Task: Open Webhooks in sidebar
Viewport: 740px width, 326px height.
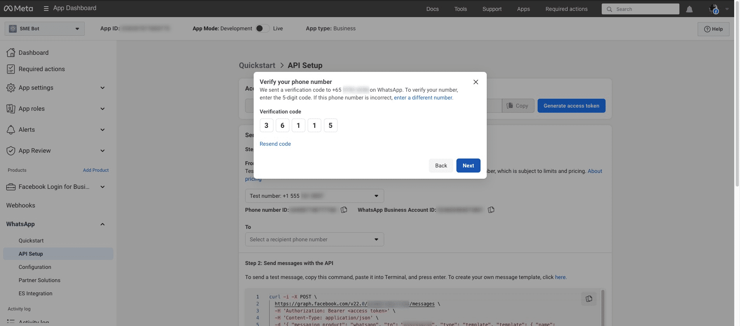Action: click(21, 206)
